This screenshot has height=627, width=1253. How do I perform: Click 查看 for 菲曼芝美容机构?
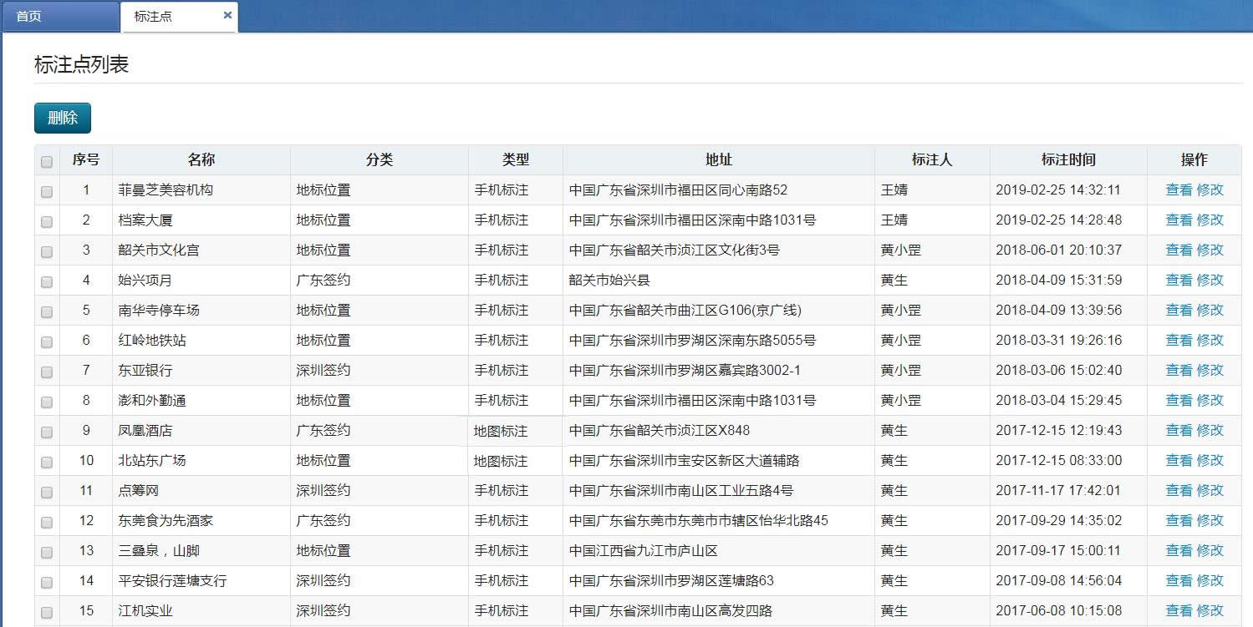[x=1179, y=190]
